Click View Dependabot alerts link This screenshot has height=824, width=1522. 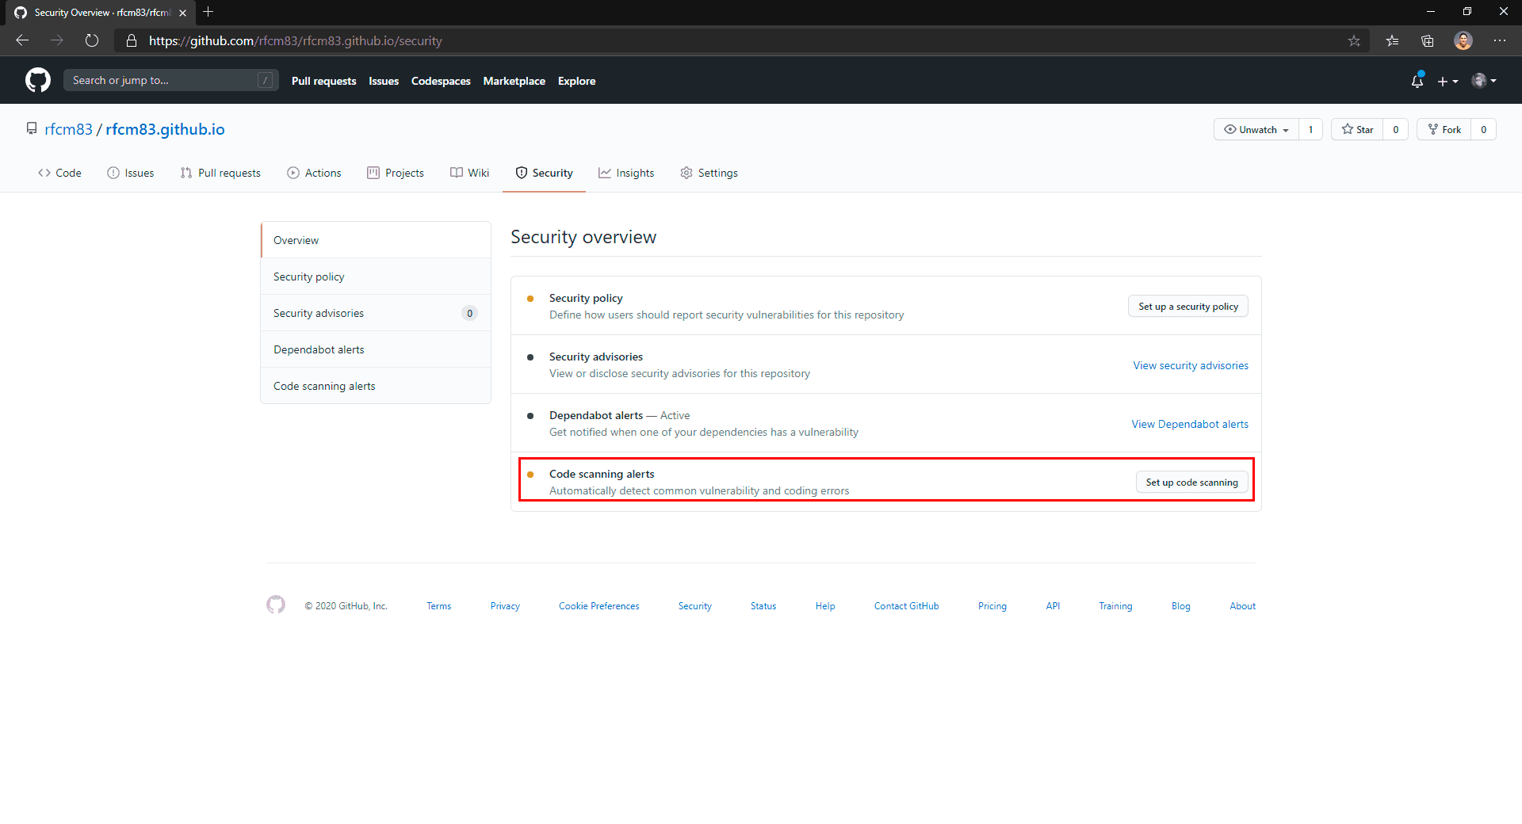pyautogui.click(x=1190, y=424)
